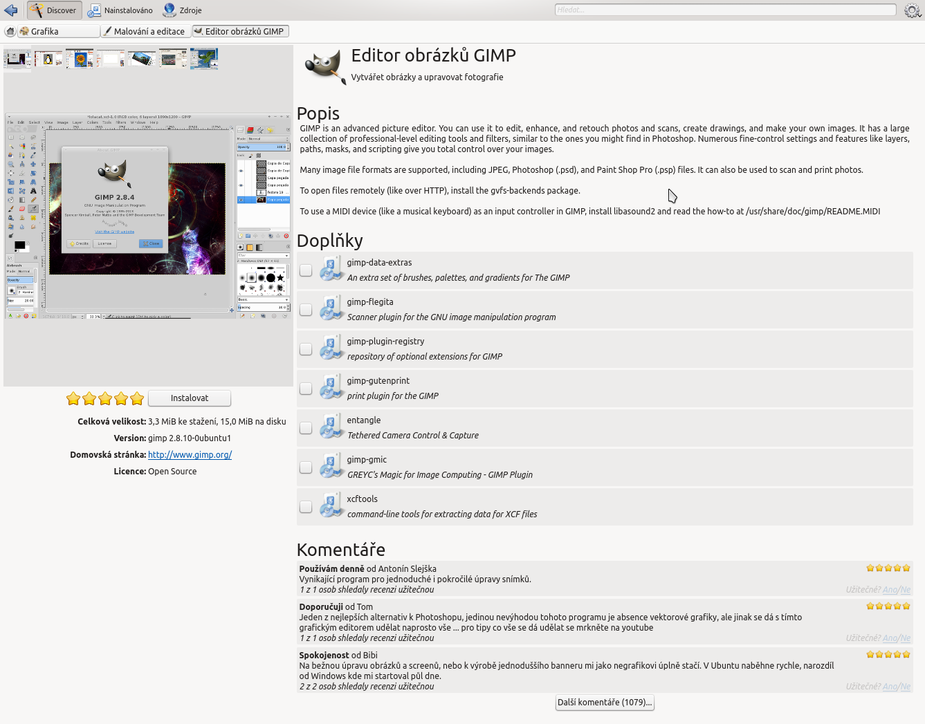The image size is (925, 724).
Task: Select the last palm tree thumbnail
Action: (x=204, y=59)
